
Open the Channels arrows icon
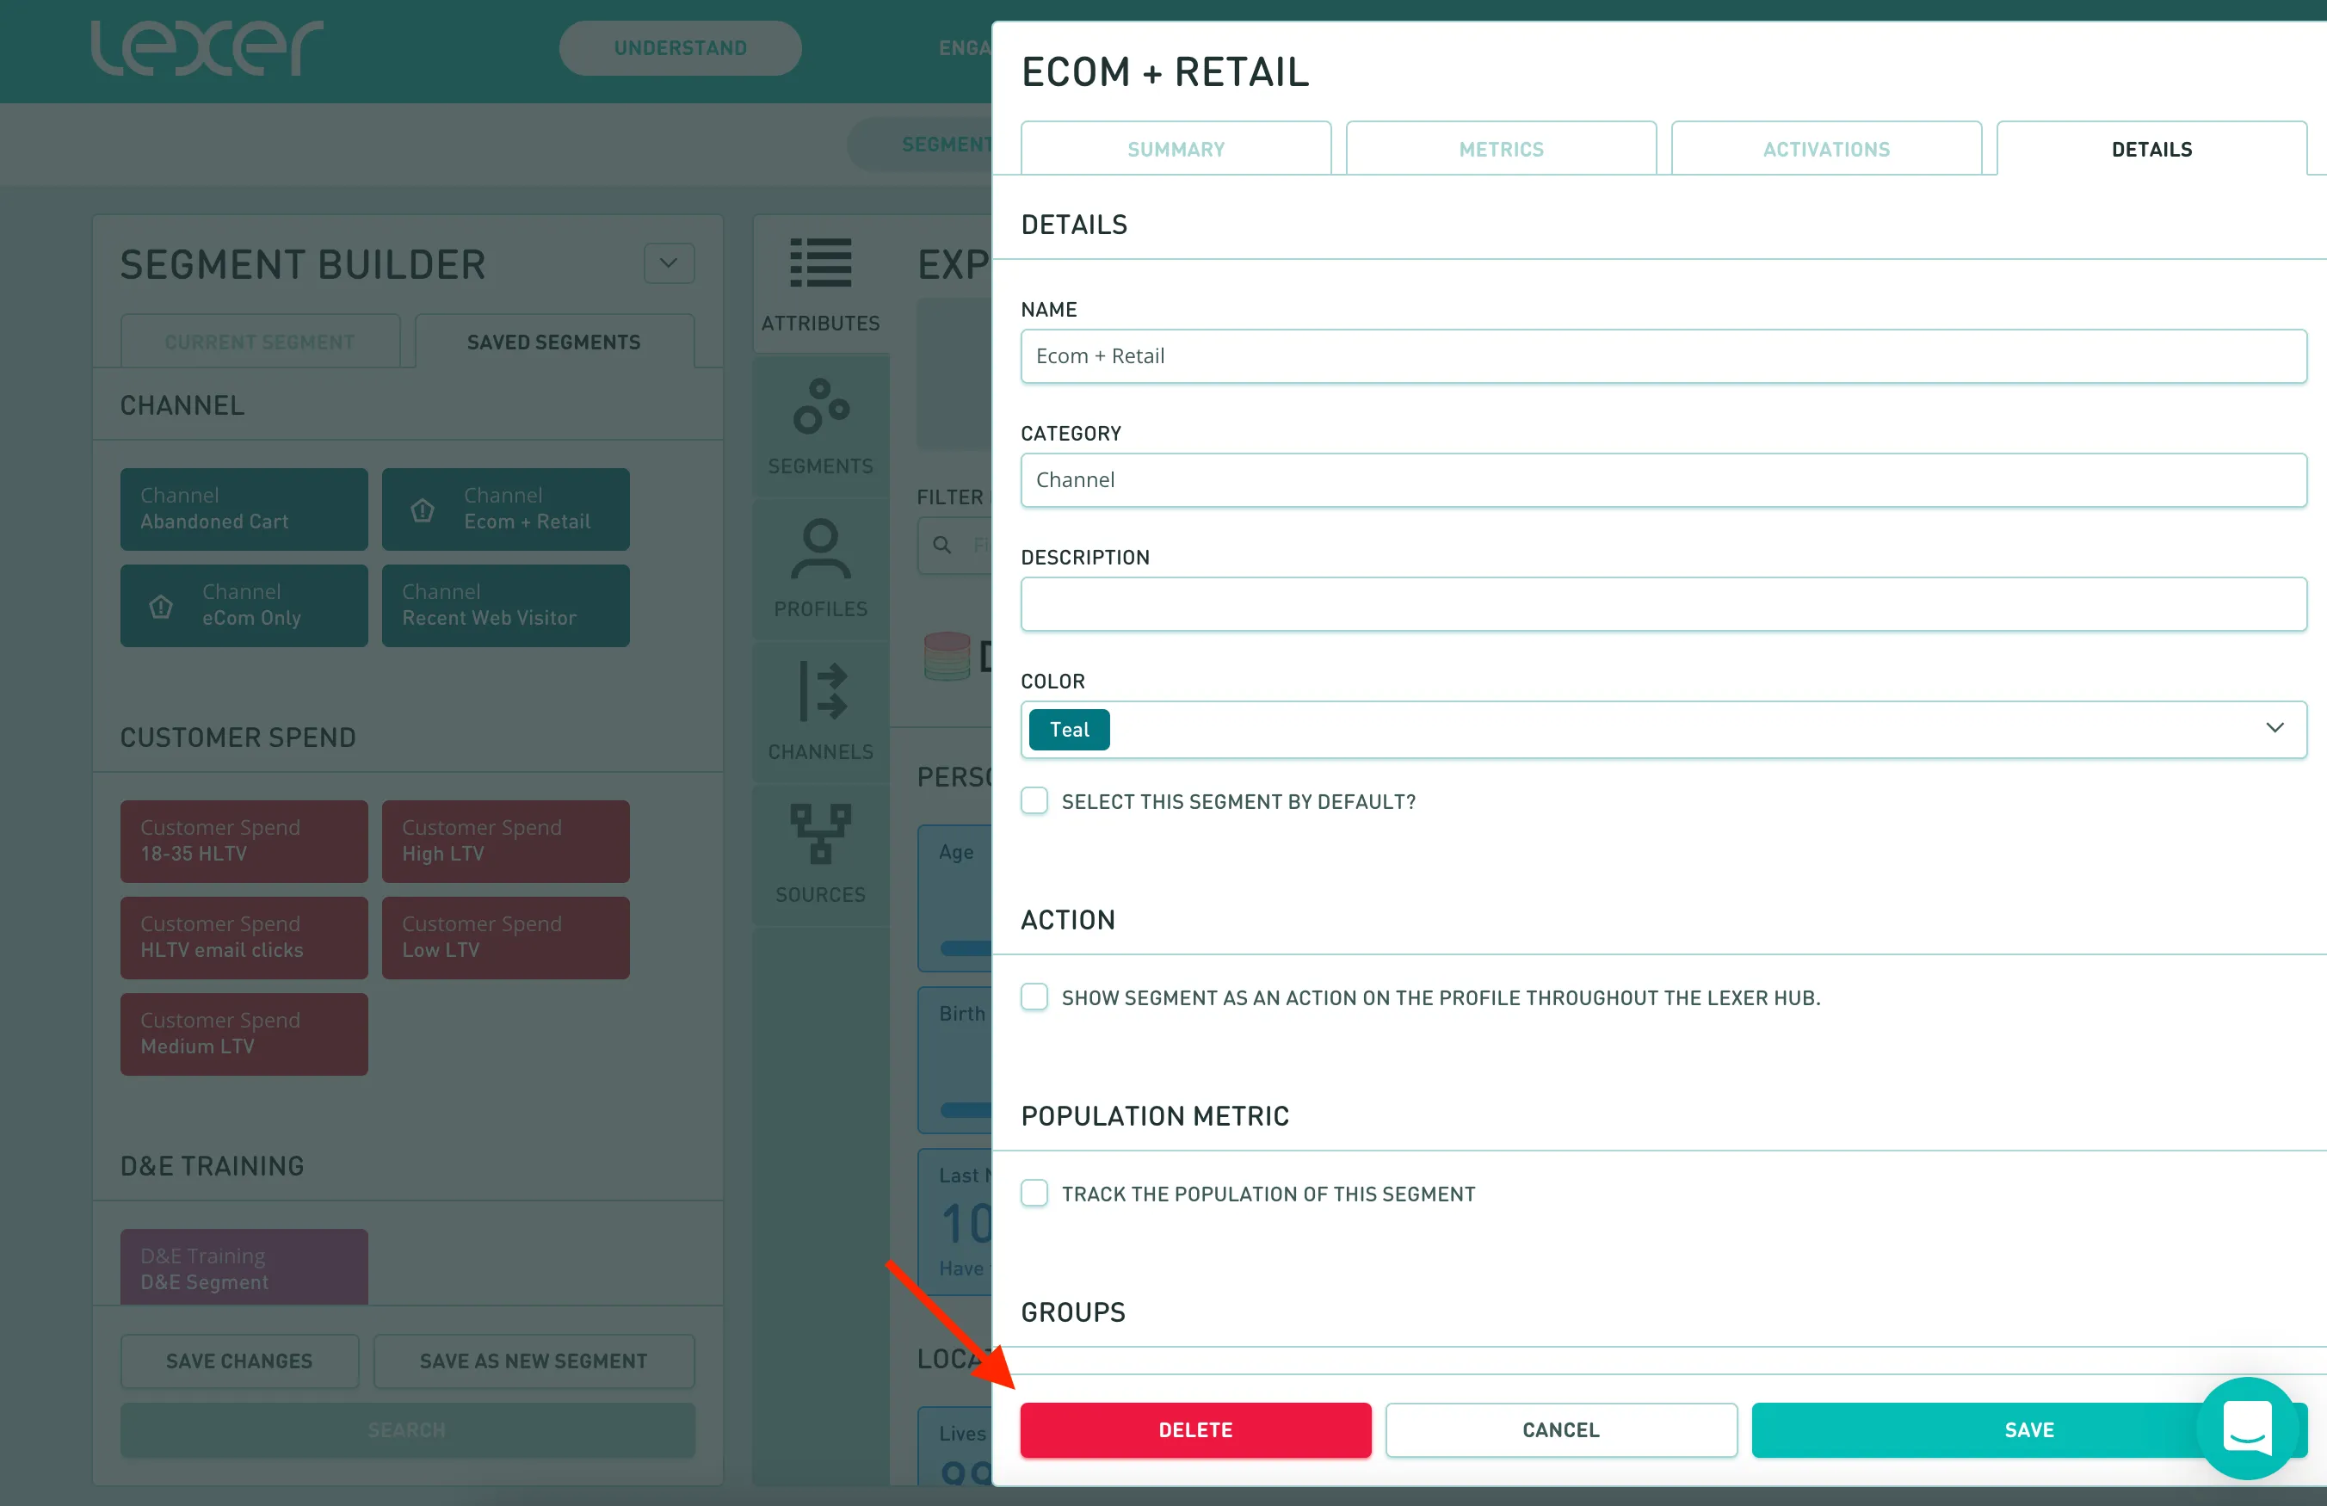coord(820,691)
